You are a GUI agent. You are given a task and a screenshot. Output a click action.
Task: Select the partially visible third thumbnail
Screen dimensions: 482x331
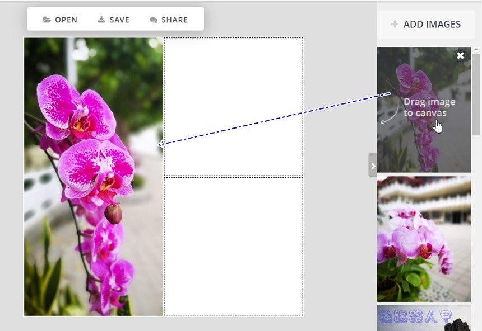424,318
